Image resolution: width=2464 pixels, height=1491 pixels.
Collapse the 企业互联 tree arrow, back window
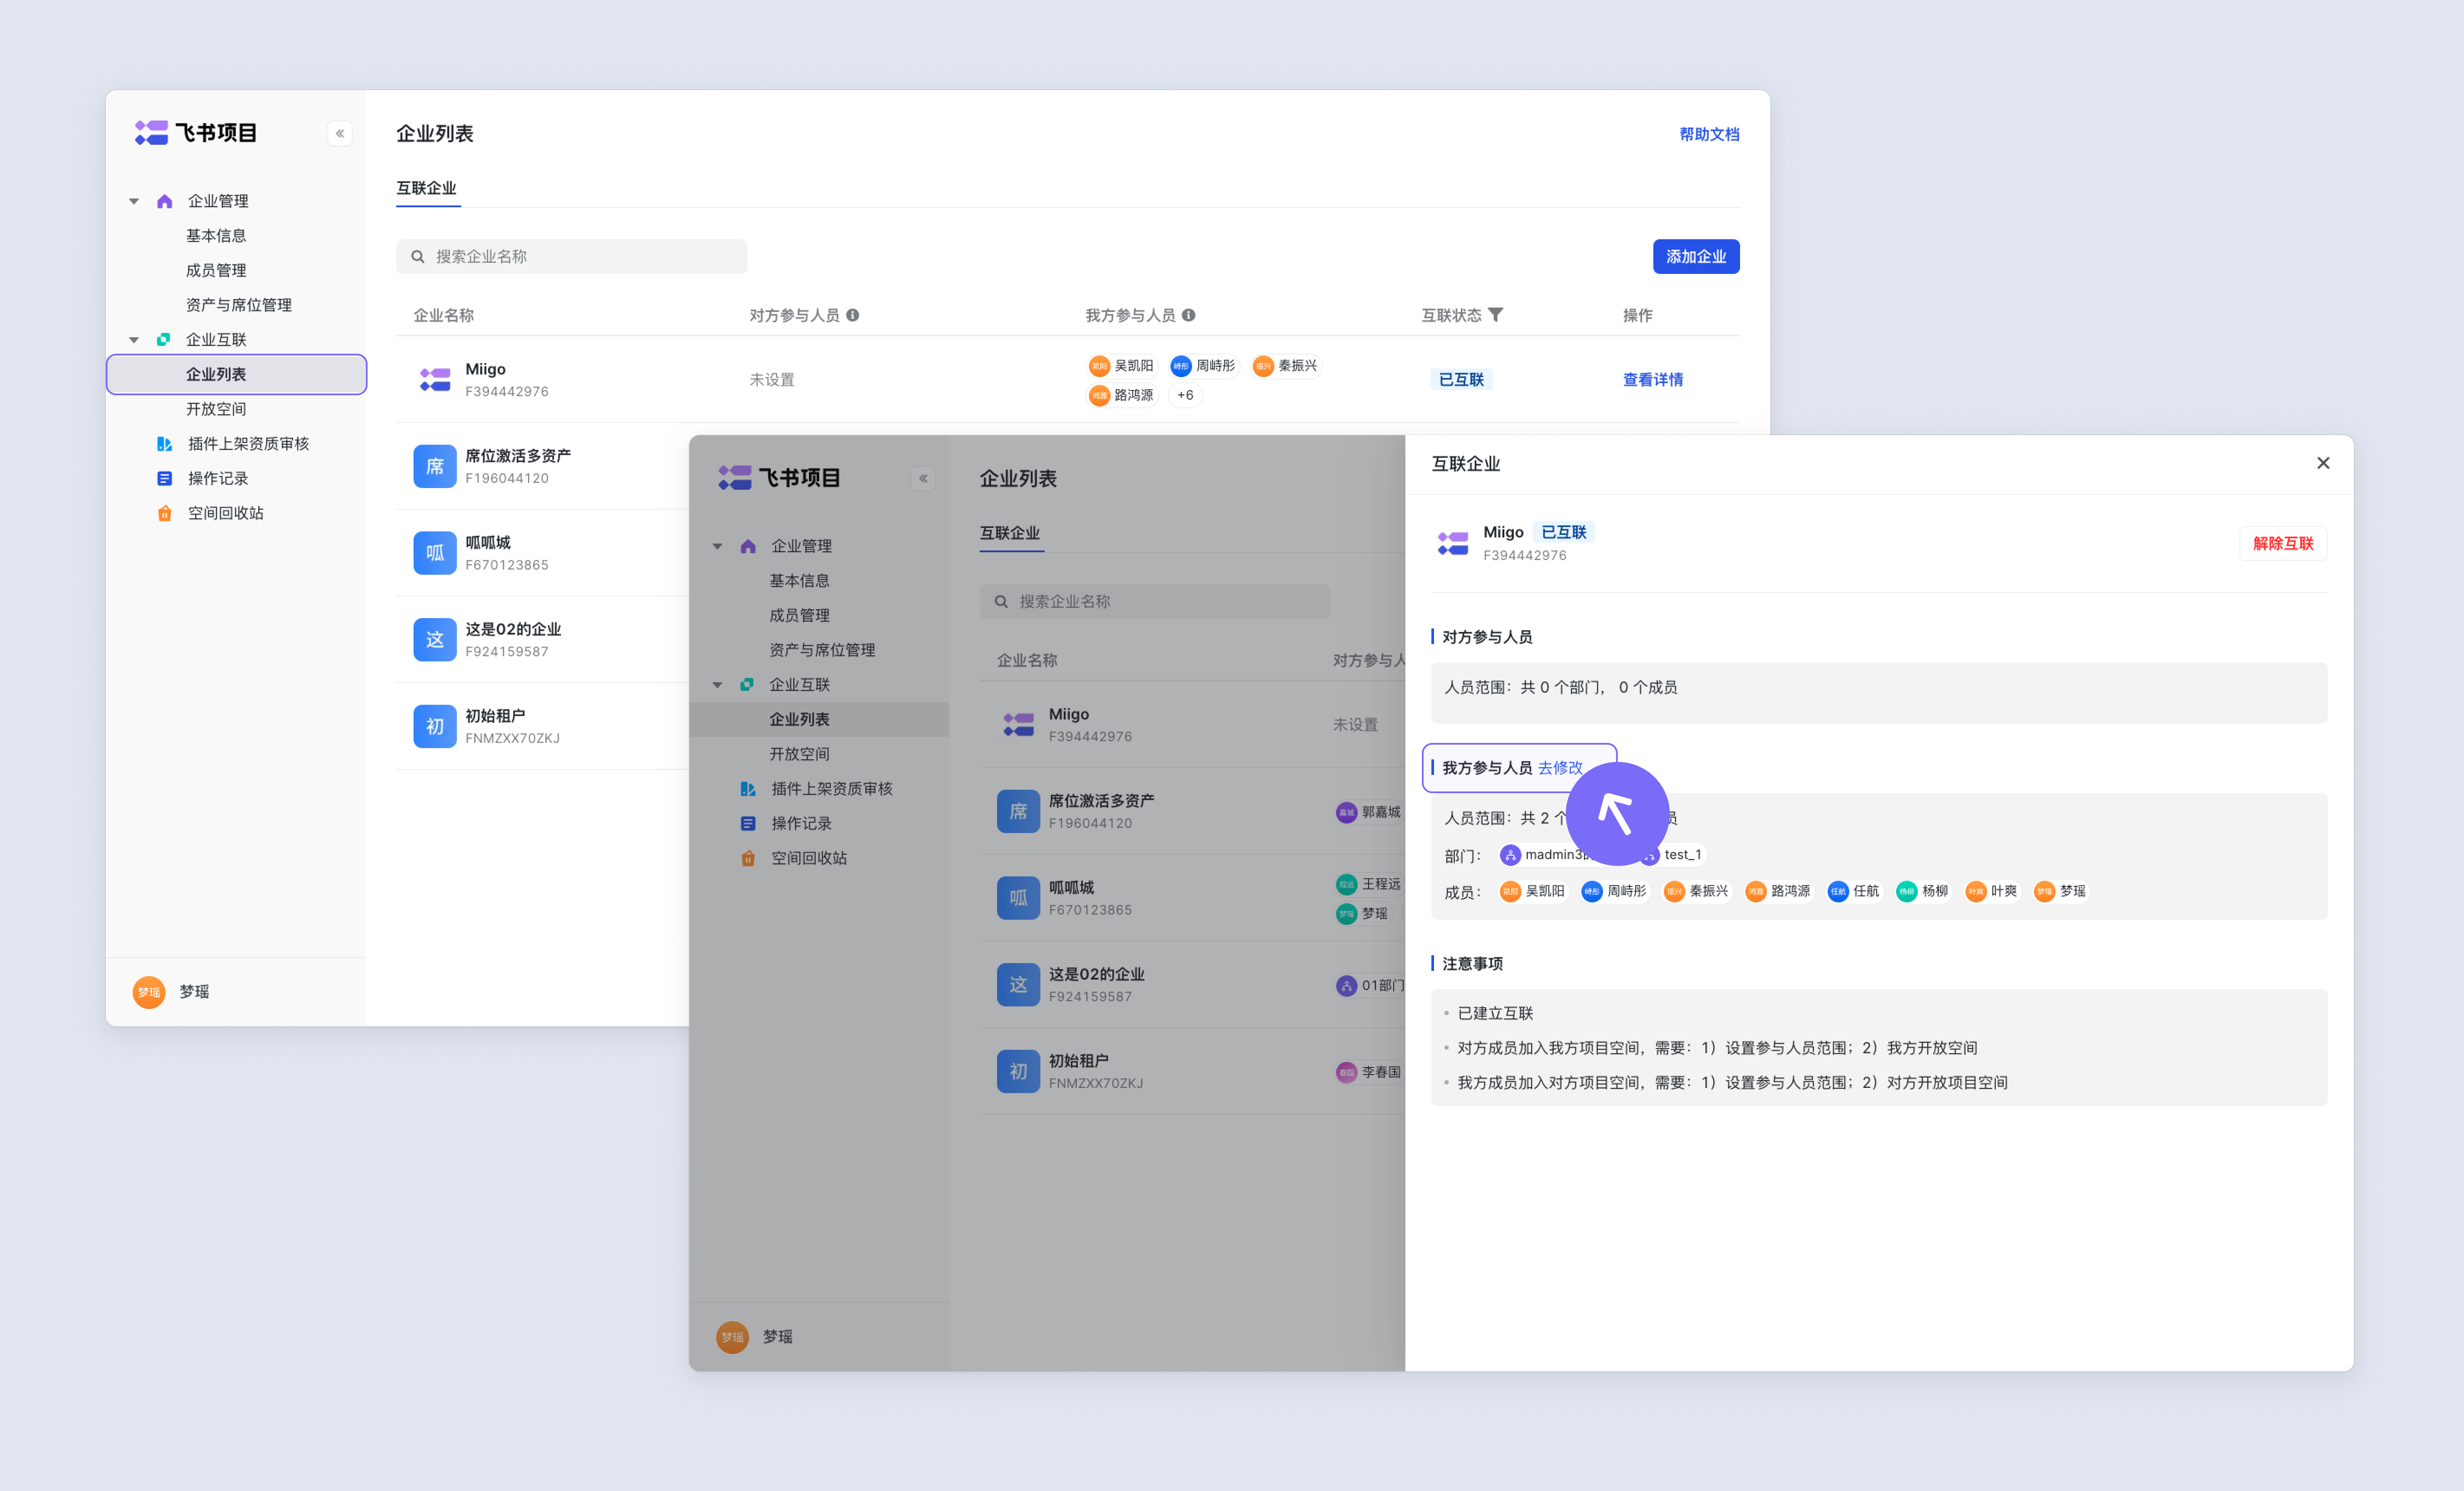[134, 340]
